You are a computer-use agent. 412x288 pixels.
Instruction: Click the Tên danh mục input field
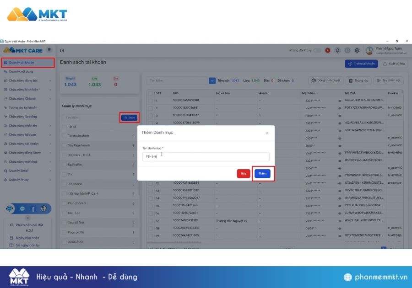click(x=206, y=156)
